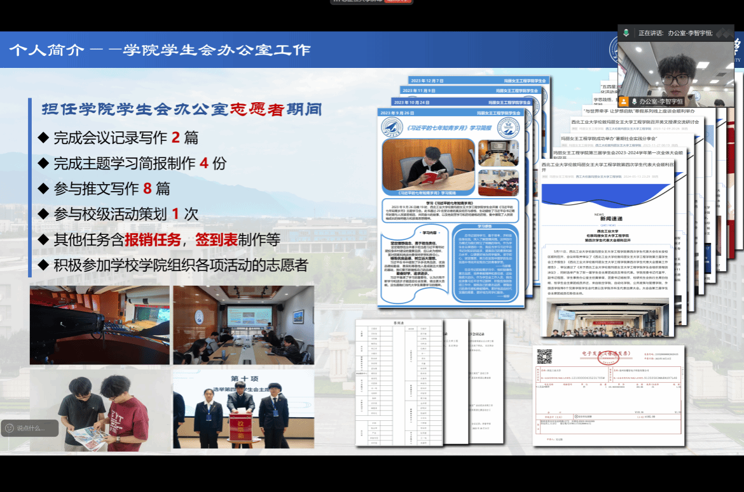Click the 电子发票 invoice image

click(608, 397)
